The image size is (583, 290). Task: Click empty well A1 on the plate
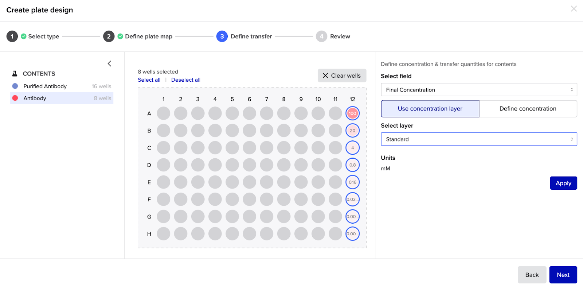[163, 113]
